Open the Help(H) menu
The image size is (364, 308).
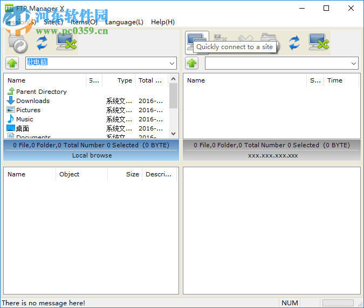pos(163,22)
